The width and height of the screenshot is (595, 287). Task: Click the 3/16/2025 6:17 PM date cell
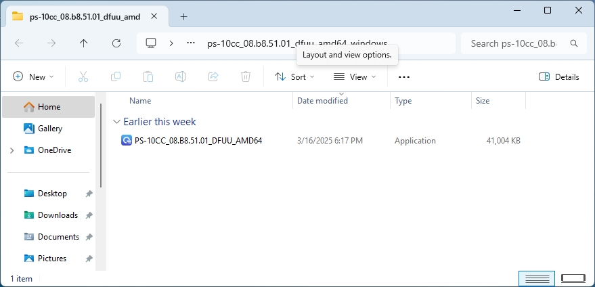click(330, 141)
